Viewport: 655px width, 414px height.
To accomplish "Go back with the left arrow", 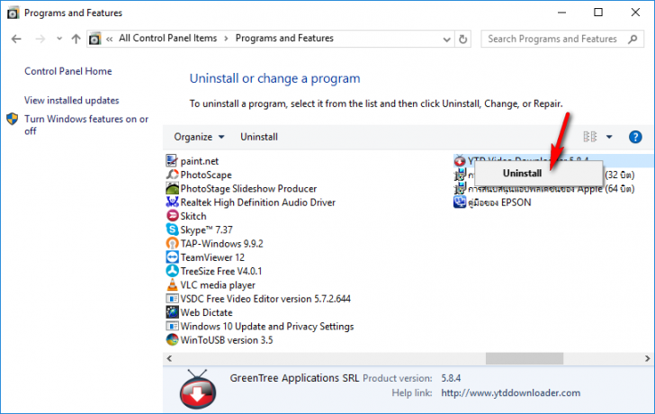I will [16, 39].
